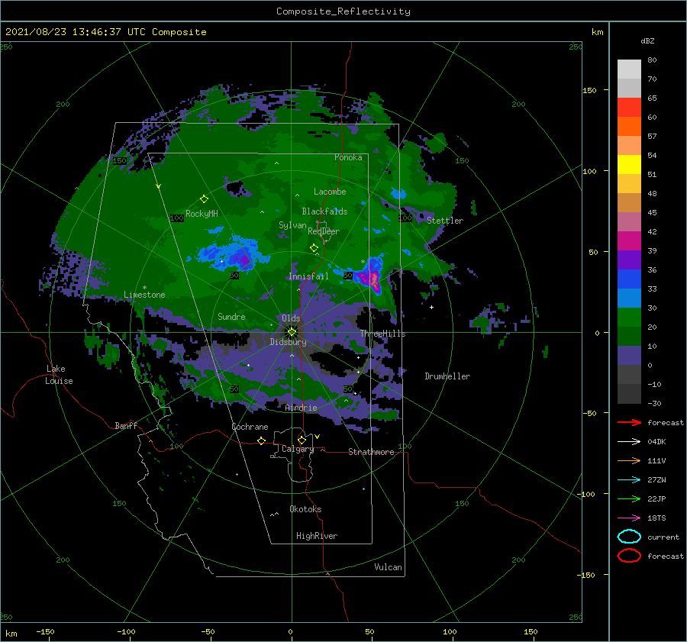Select the cyan current ellipse icon

(x=629, y=537)
